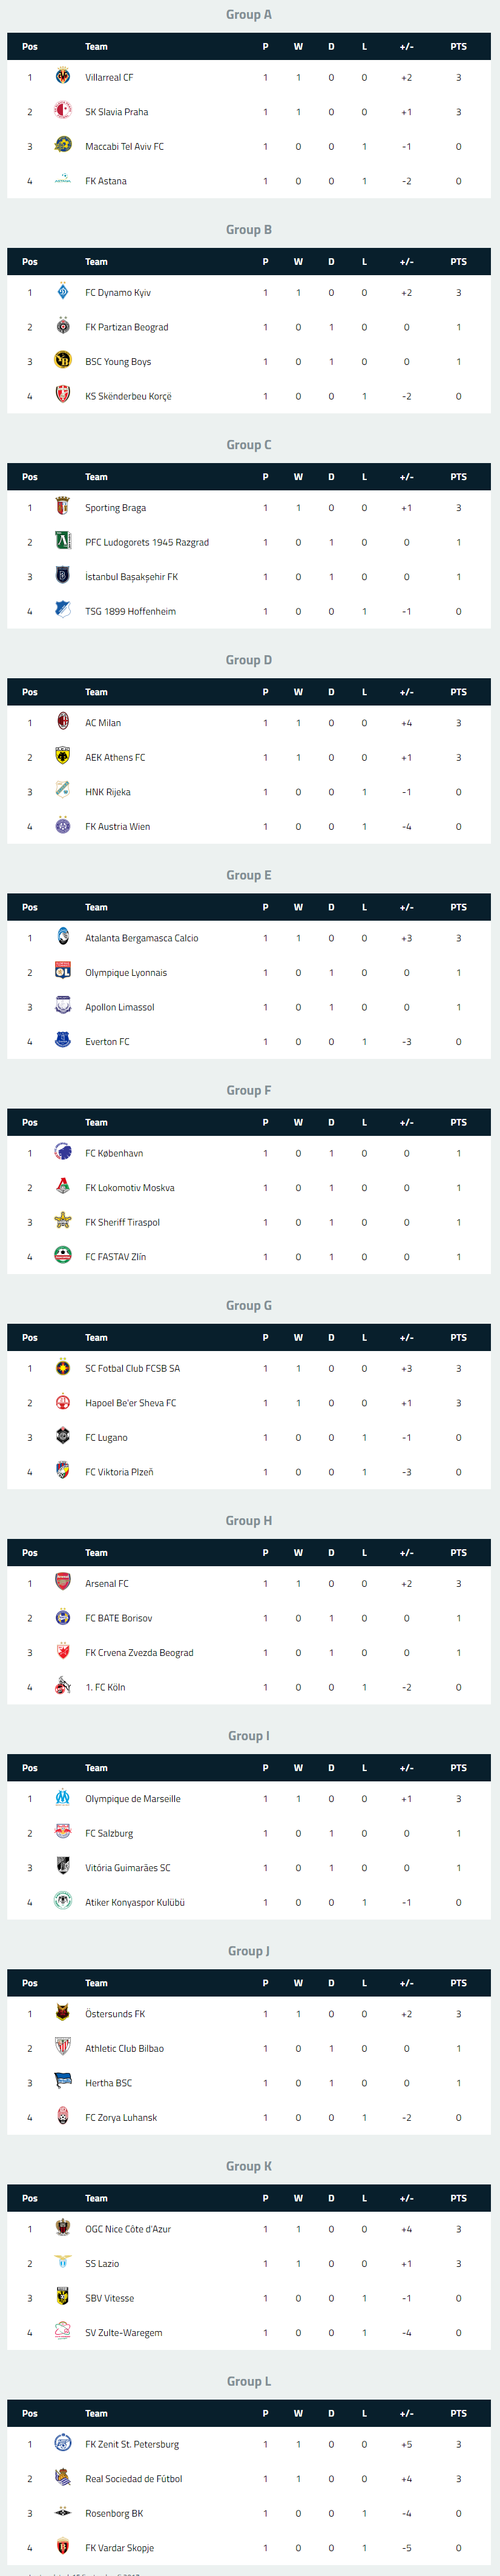Viewport: 500px width, 2576px height.
Task: Click the FC Dynamo Kyiv crest icon
Action: pos(63,292)
